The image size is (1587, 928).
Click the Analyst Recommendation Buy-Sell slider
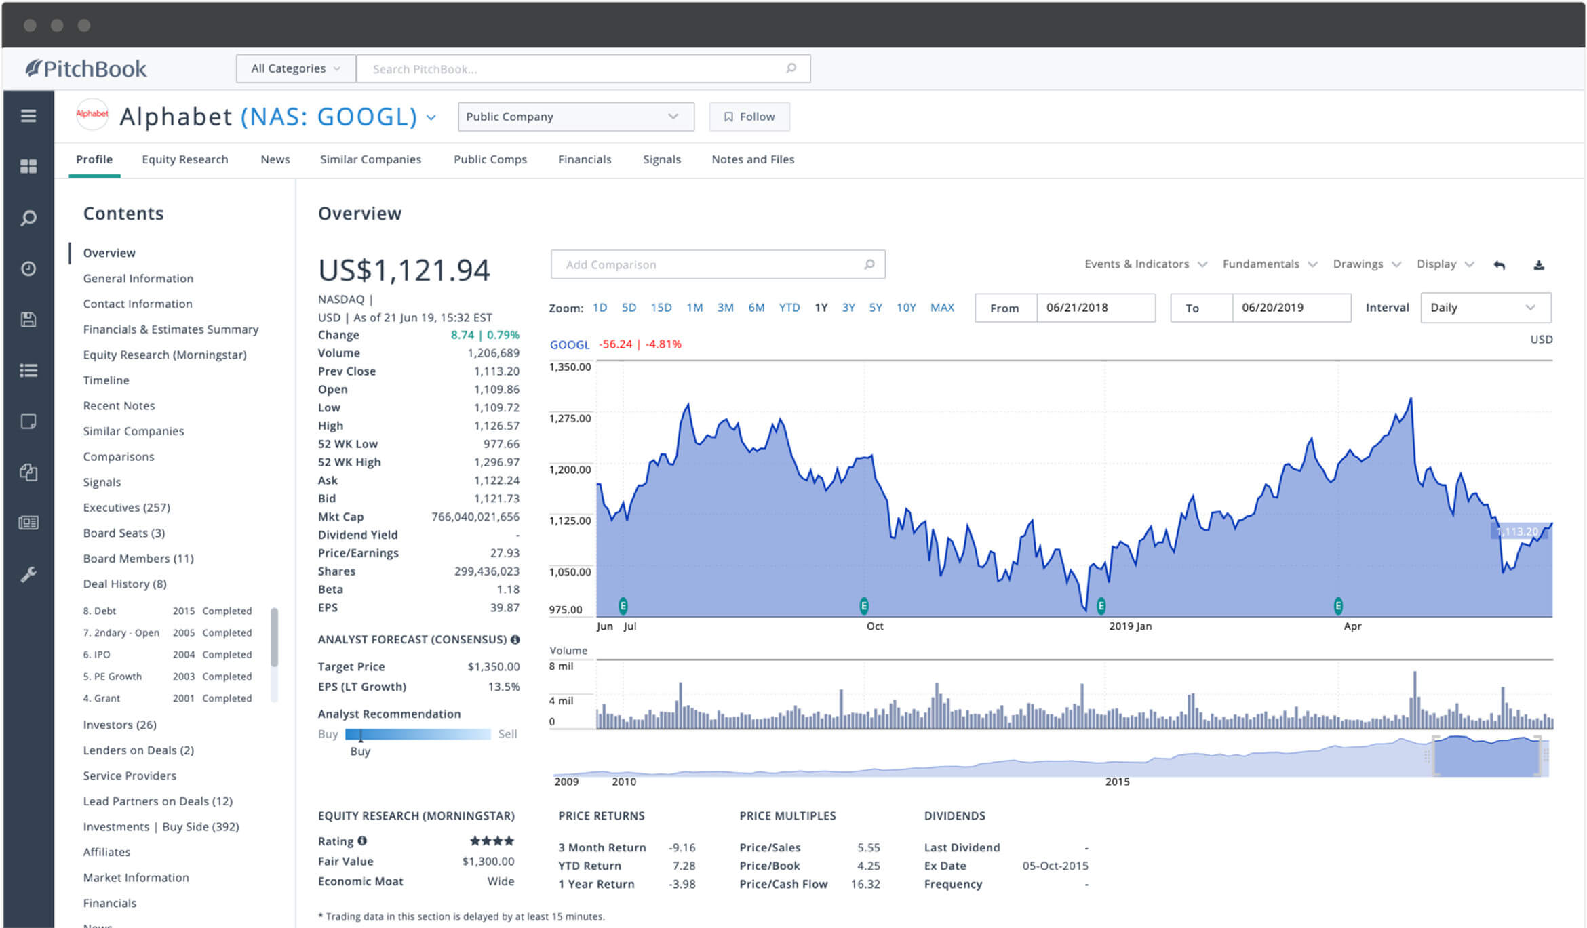(x=418, y=734)
